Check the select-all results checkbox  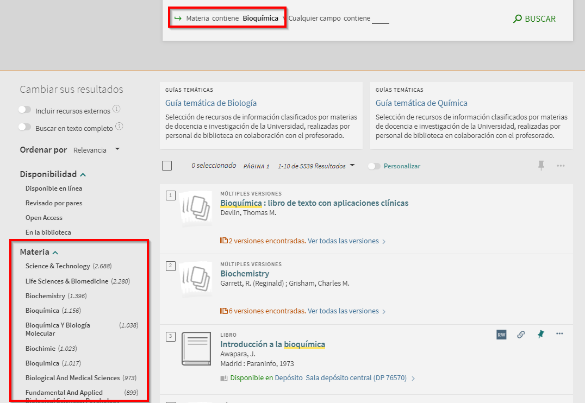click(167, 166)
